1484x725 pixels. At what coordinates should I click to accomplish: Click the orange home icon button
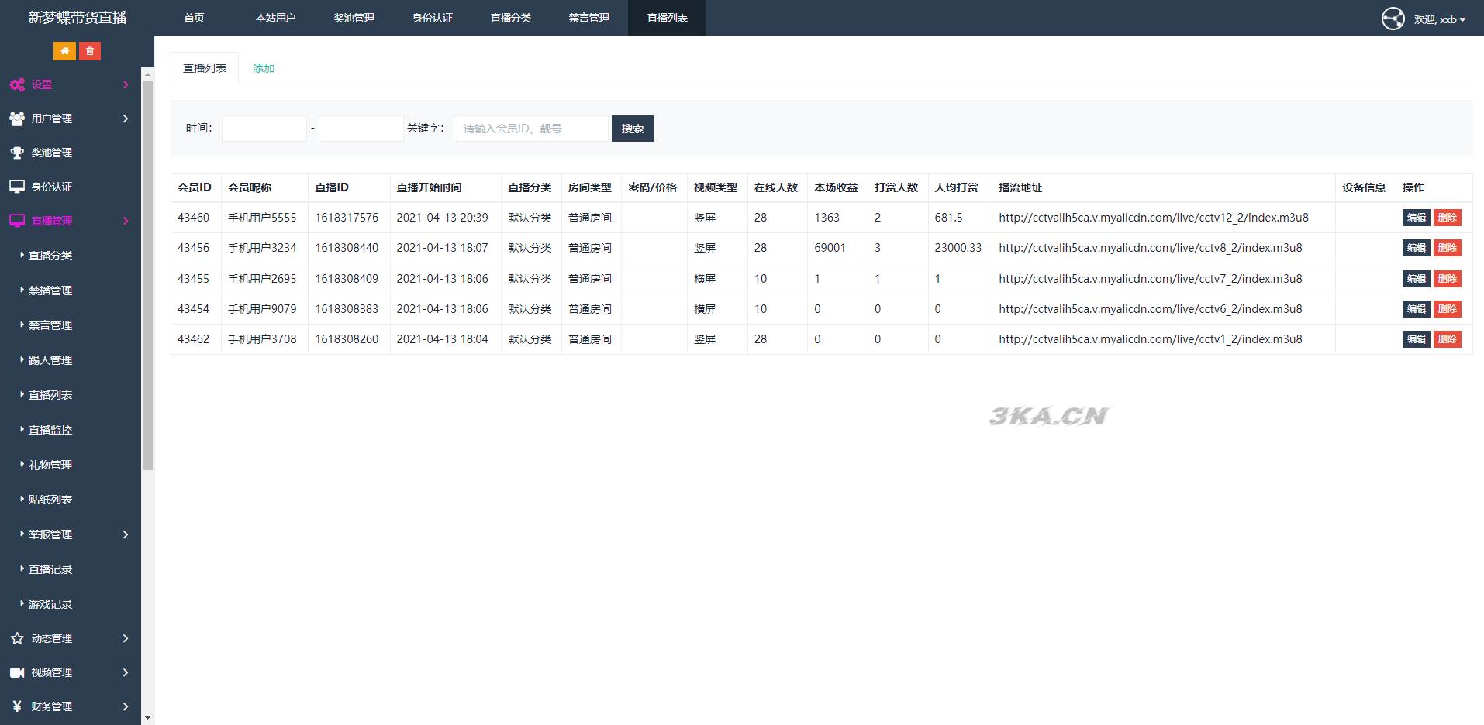(64, 51)
